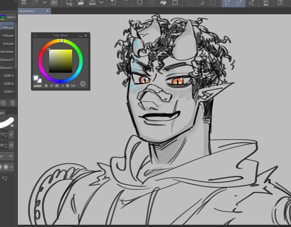
Task: Close the Color Wheel panel
Action: coord(86,35)
